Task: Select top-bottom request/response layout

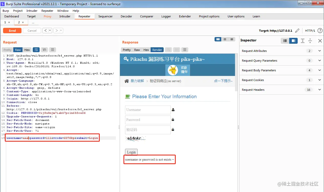Action: 225,39
